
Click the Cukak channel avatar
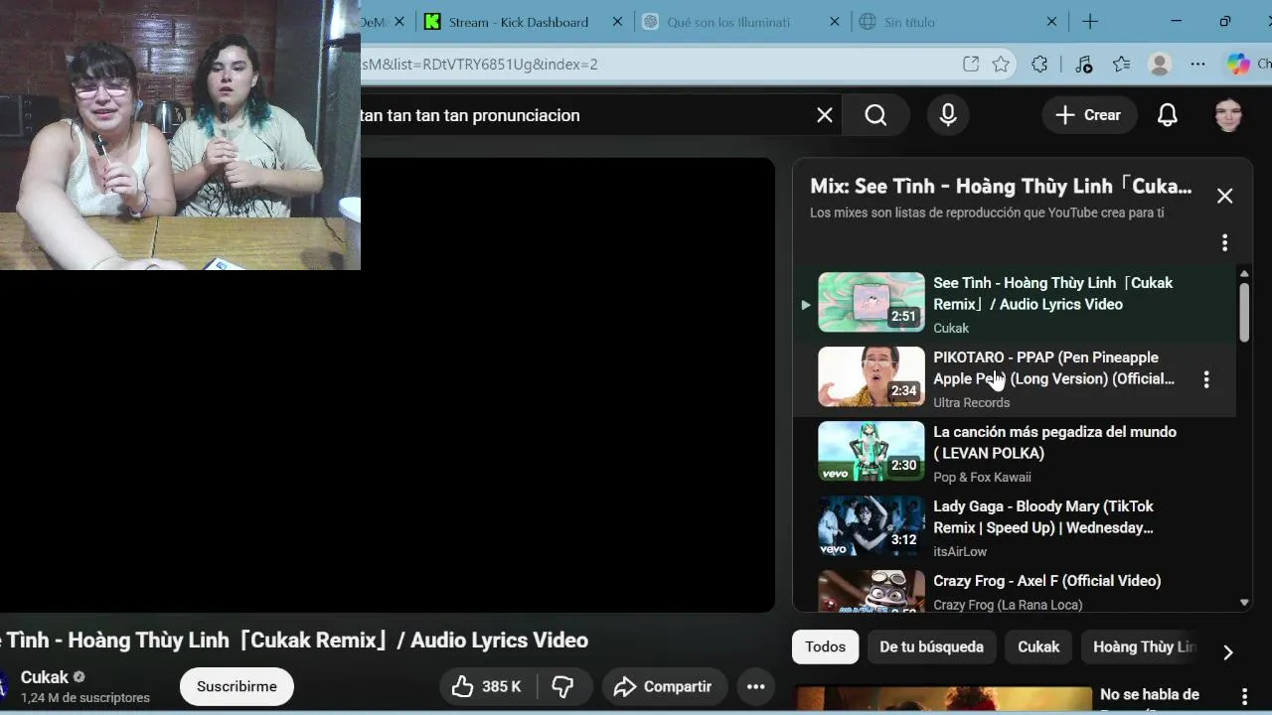tap(4, 685)
